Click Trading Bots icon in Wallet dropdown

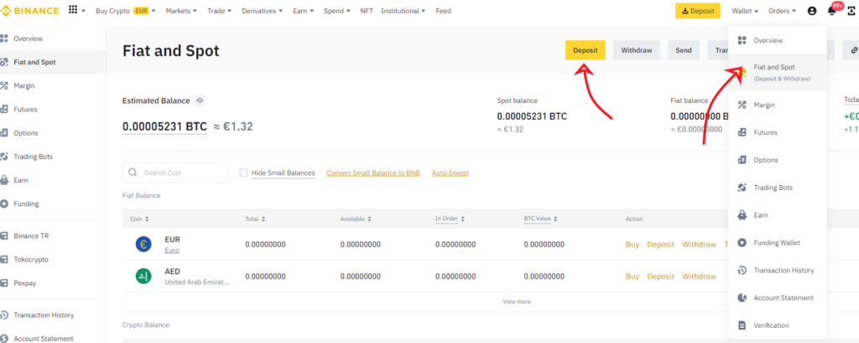pyautogui.click(x=742, y=187)
